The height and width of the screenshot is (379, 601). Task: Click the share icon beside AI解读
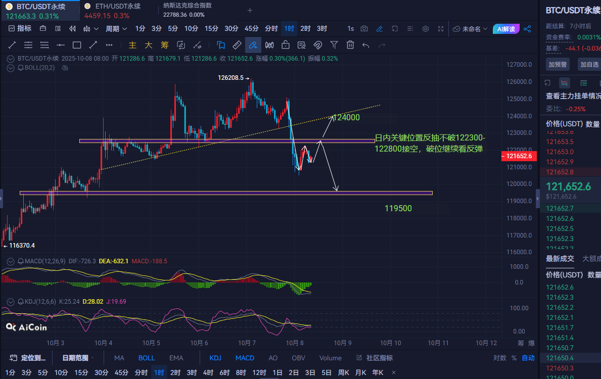527,29
